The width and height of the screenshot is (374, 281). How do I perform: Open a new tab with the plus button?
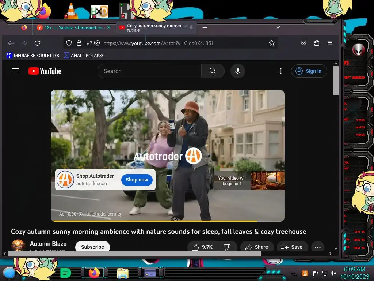[x=205, y=28]
